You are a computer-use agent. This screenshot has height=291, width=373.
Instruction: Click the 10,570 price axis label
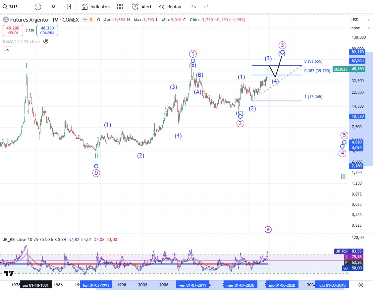pyautogui.click(x=357, y=116)
